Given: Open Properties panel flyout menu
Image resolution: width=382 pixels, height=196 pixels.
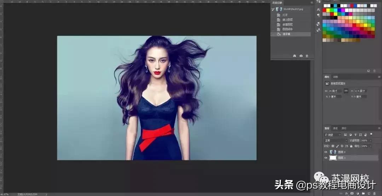Looking at the screenshot, I should coord(379,77).
